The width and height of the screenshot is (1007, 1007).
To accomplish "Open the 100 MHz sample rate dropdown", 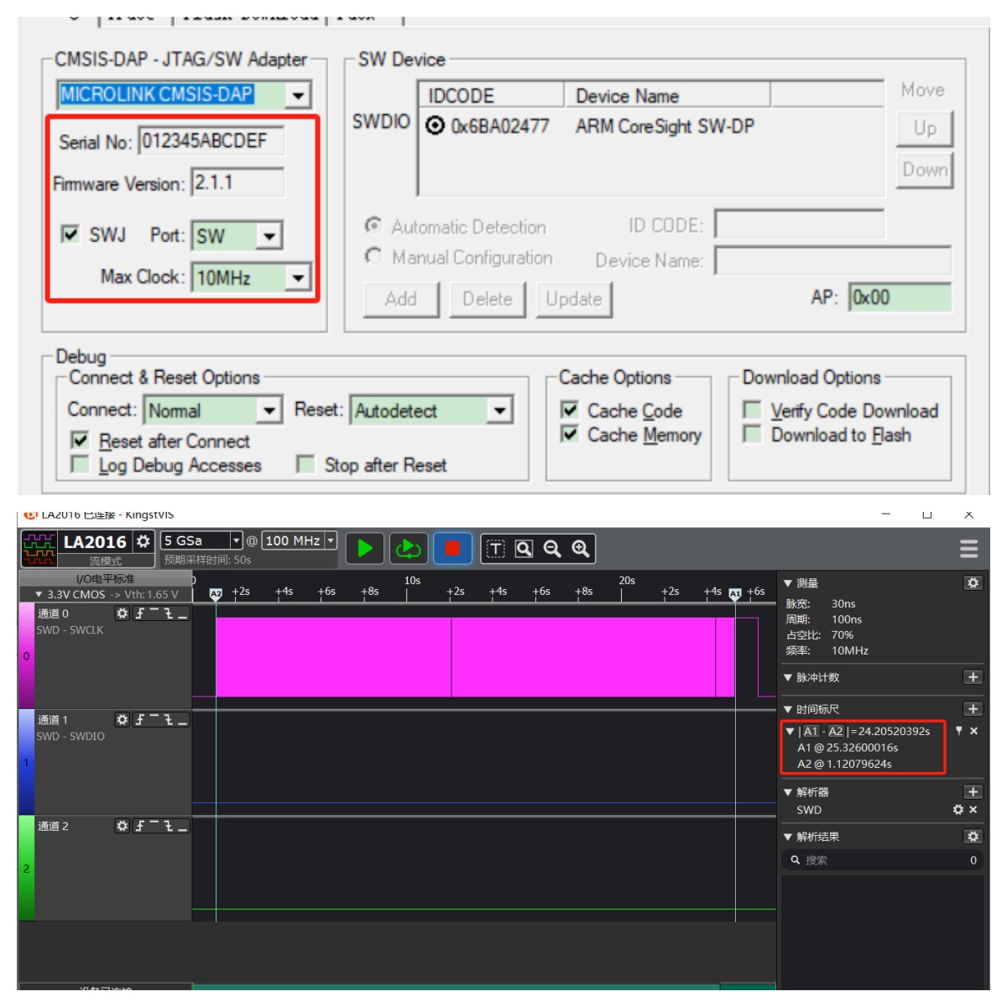I will (331, 540).
